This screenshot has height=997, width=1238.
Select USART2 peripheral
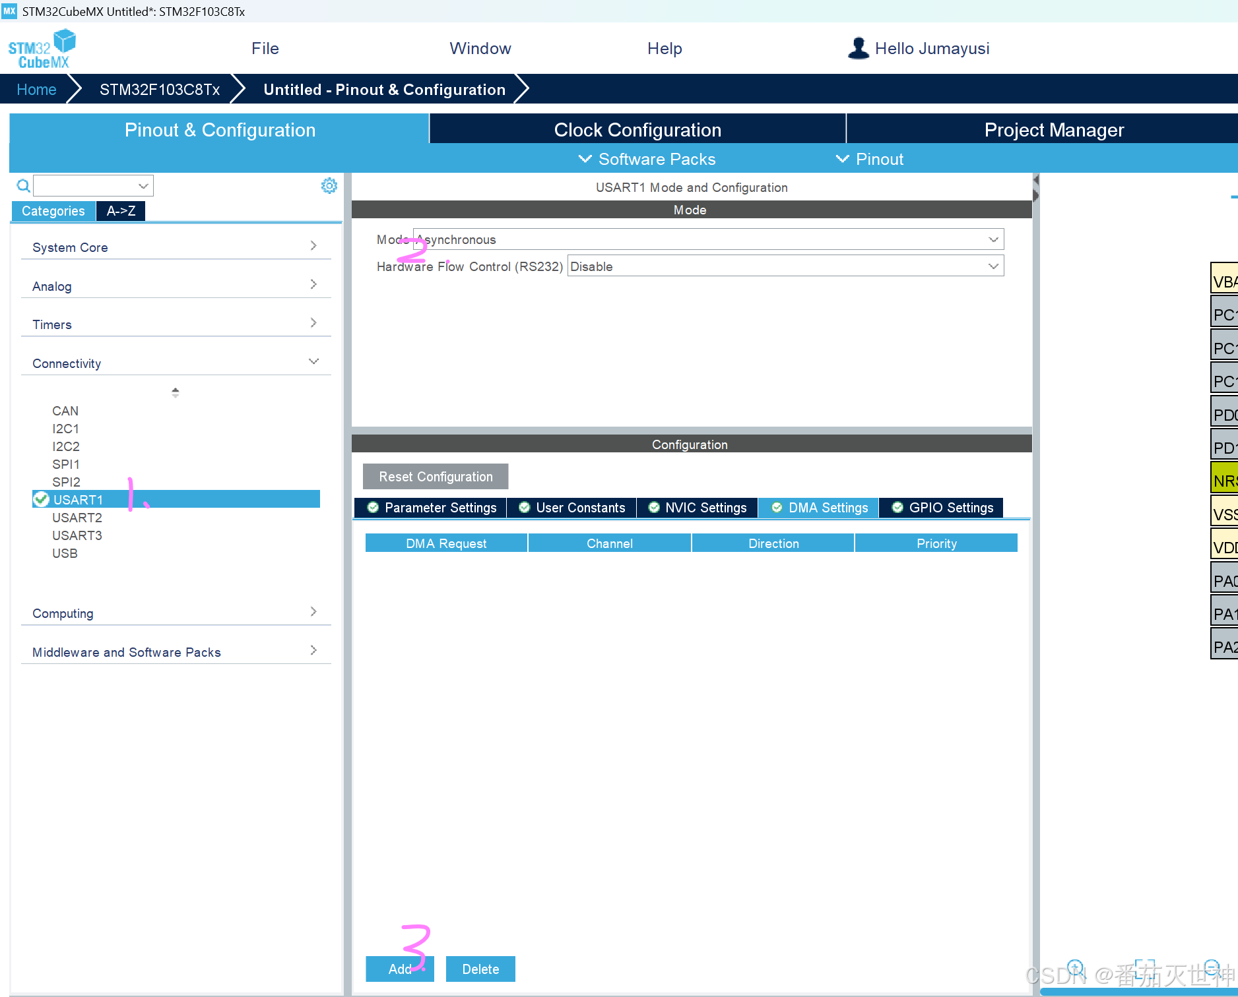click(77, 517)
